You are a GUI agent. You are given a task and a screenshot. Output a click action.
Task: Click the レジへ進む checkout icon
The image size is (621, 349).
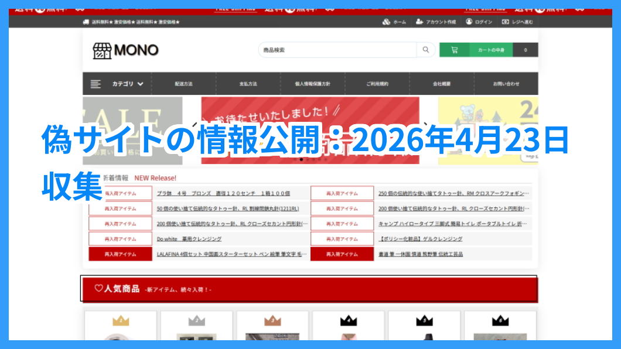coord(505,22)
